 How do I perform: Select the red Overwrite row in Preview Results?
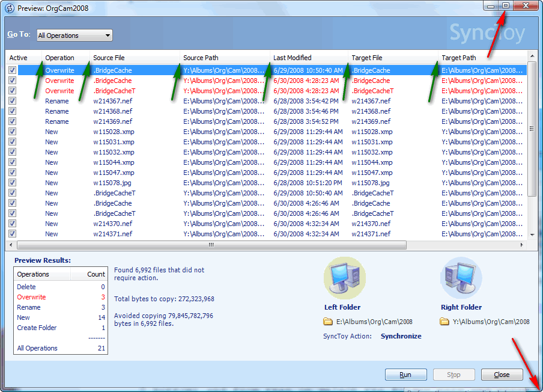[61, 297]
